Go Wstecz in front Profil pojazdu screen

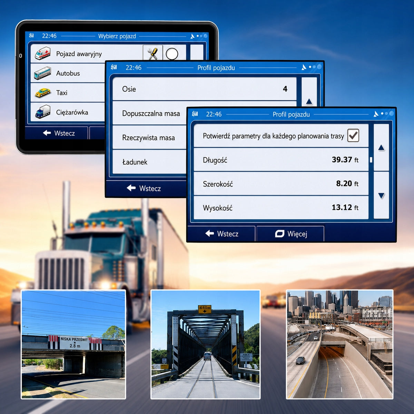tap(221, 234)
